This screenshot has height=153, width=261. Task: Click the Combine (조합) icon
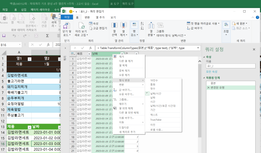coord(226,25)
